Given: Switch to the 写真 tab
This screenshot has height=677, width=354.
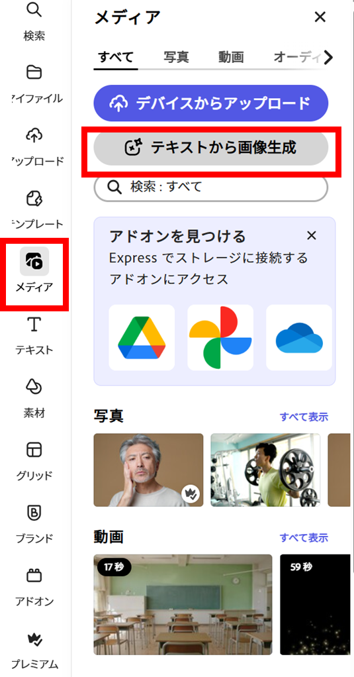Looking at the screenshot, I should pos(177,56).
